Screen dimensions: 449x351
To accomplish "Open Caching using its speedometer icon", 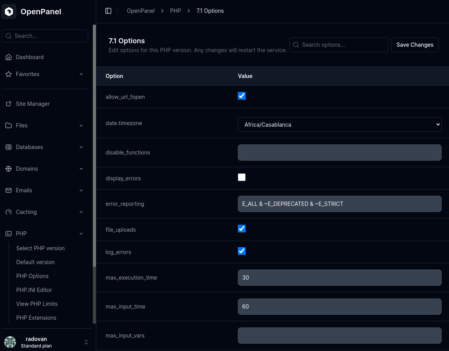I will click(x=8, y=212).
